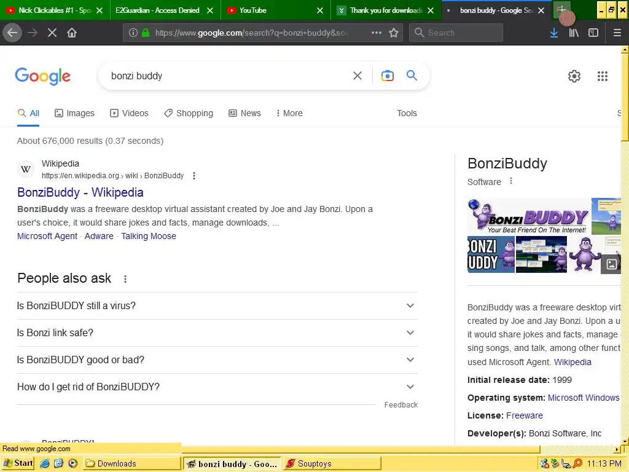Expand 'Is BonziBUDDY still a virus?' question
629x472 pixels.
(x=217, y=306)
